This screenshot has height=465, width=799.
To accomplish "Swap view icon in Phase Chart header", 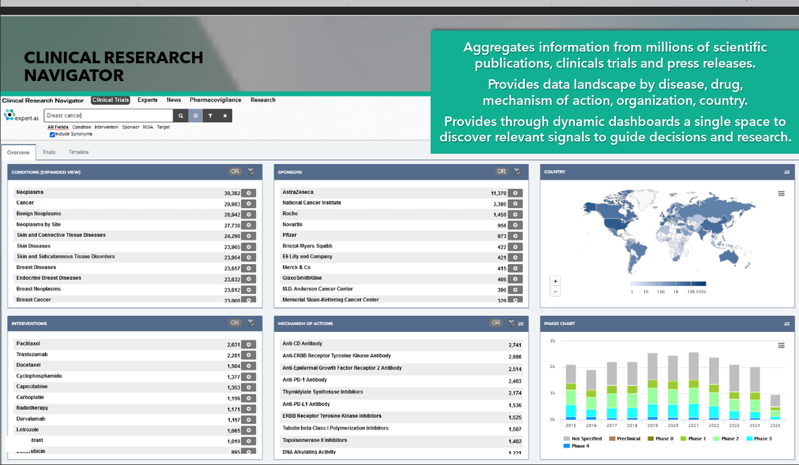I will pos(787,324).
